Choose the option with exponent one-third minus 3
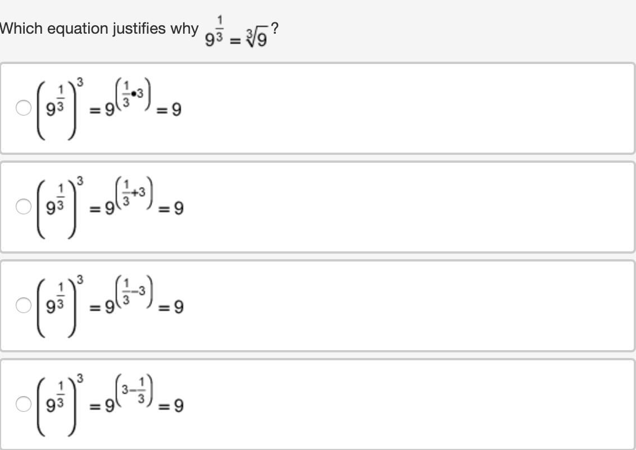 (x=23, y=305)
